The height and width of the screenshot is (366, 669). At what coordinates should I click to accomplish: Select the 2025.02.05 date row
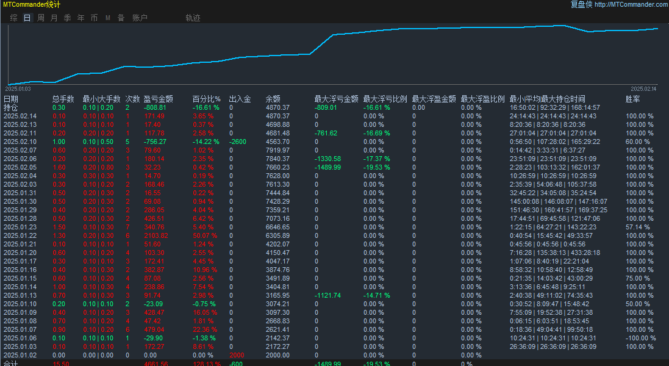(x=20, y=167)
